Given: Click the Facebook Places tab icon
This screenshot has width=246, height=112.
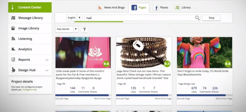Looking at the screenshot, I should click(156, 8).
